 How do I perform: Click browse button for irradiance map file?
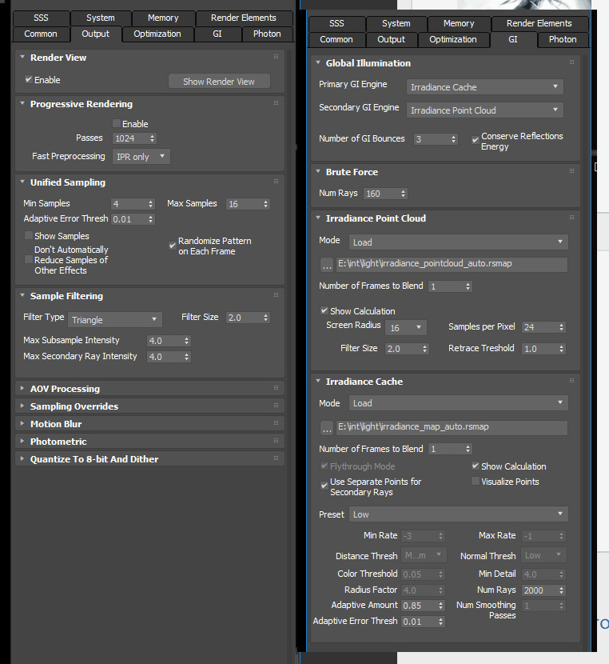(326, 427)
